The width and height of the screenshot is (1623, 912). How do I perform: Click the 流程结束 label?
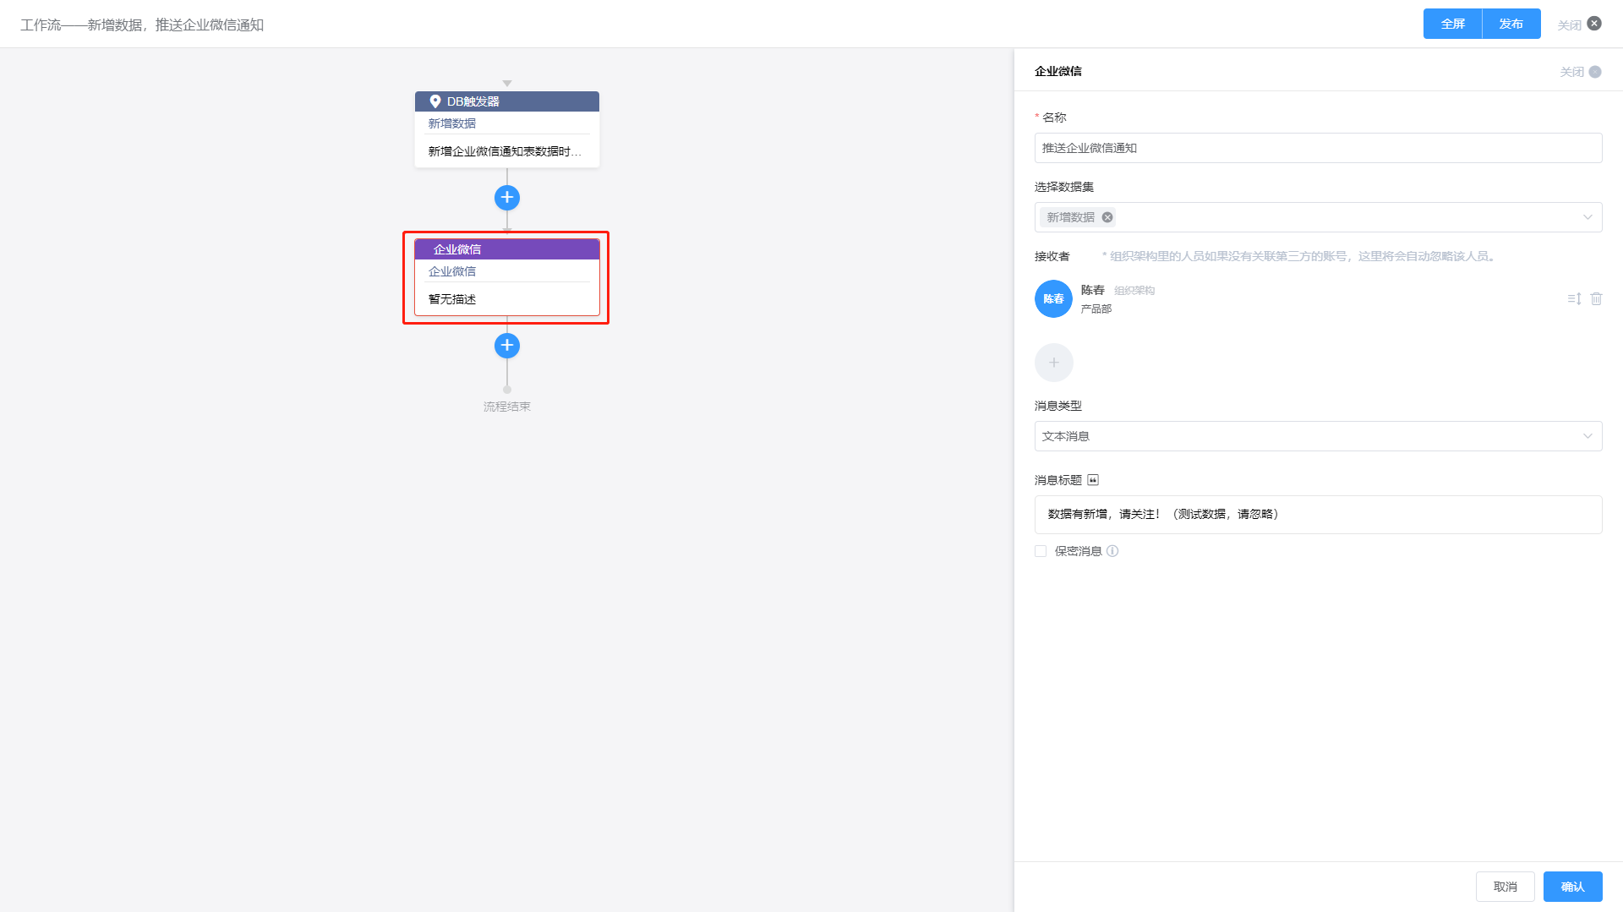point(507,407)
